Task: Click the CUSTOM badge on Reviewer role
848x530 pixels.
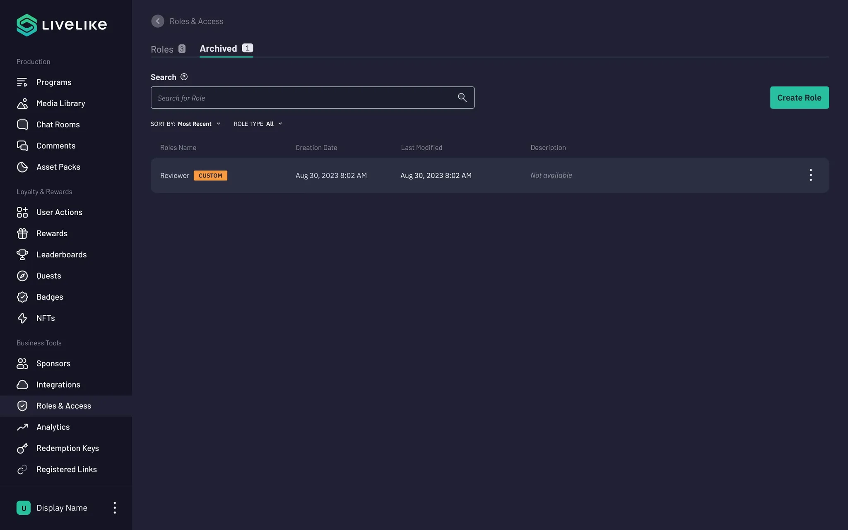Action: click(210, 175)
